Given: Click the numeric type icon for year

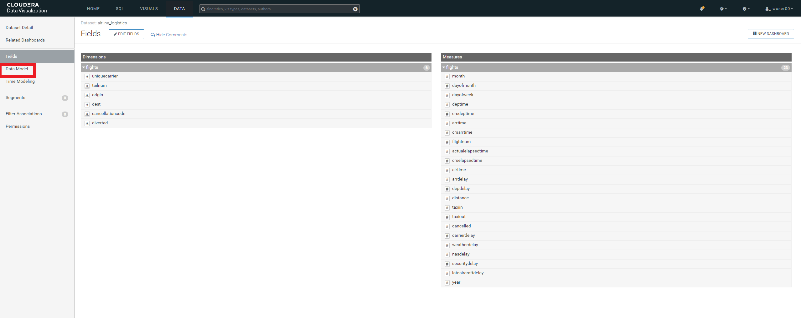Looking at the screenshot, I should [x=447, y=283].
